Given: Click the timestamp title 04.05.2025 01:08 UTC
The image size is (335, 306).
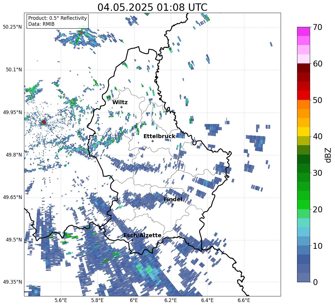Looking at the screenshot, I should (153, 7).
